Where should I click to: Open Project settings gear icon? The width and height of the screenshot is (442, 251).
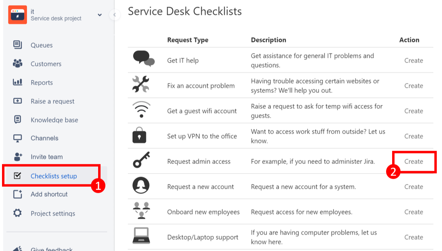(x=17, y=213)
